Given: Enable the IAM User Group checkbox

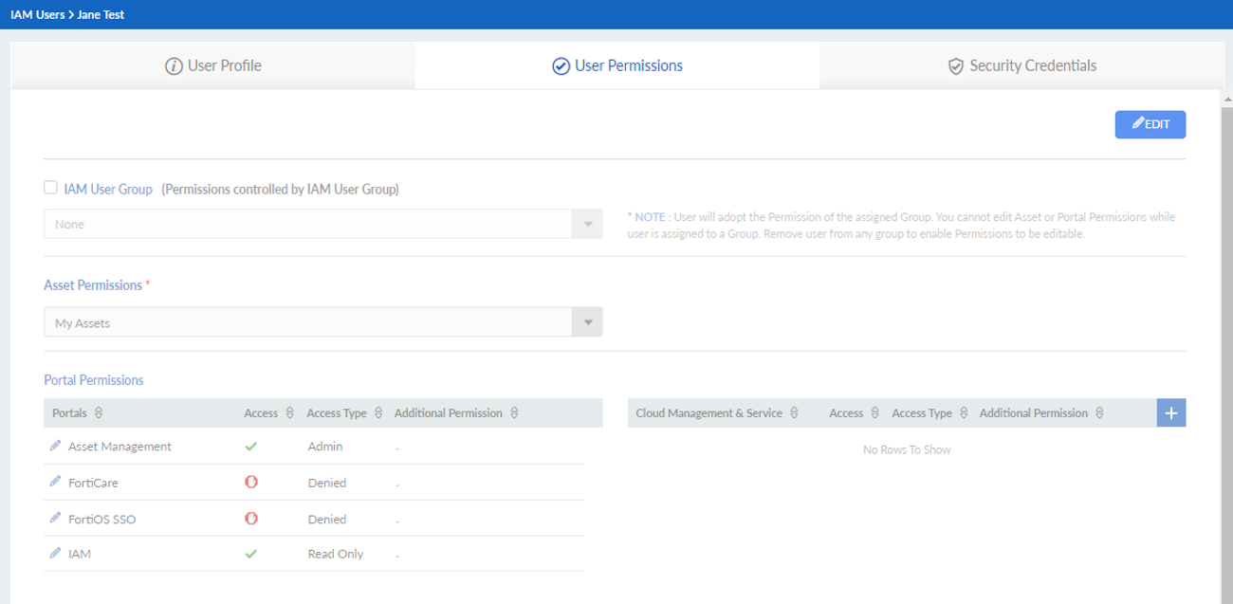Looking at the screenshot, I should tap(51, 188).
